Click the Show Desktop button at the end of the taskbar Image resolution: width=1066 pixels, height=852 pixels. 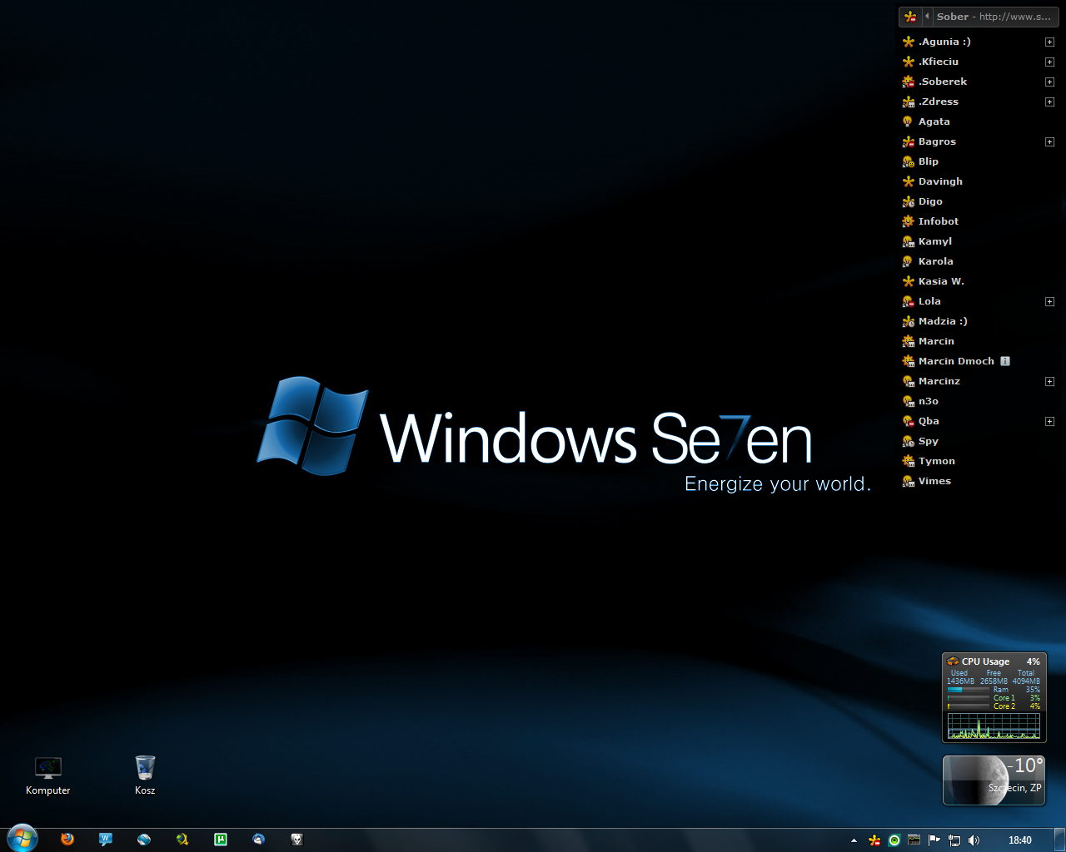[1060, 840]
